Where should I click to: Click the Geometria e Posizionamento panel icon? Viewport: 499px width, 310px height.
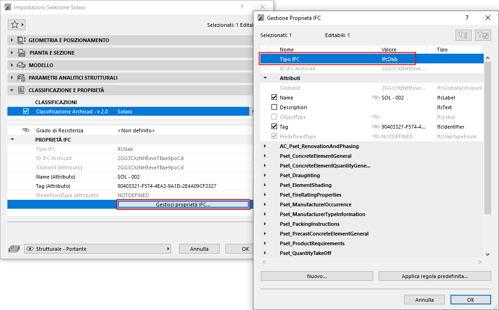click(x=21, y=40)
